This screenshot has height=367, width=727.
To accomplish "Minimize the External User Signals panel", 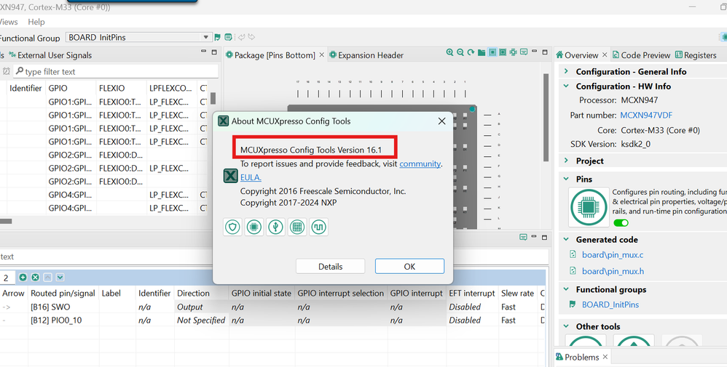I will pyautogui.click(x=203, y=52).
